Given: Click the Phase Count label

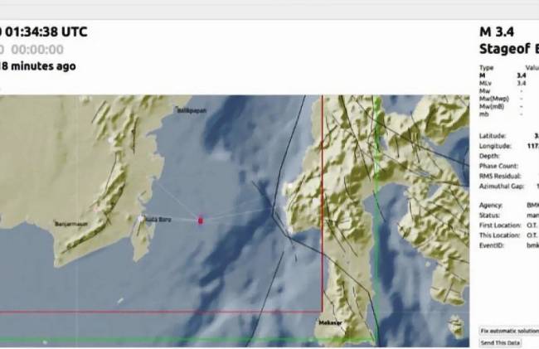Looking at the screenshot, I should [498, 166].
